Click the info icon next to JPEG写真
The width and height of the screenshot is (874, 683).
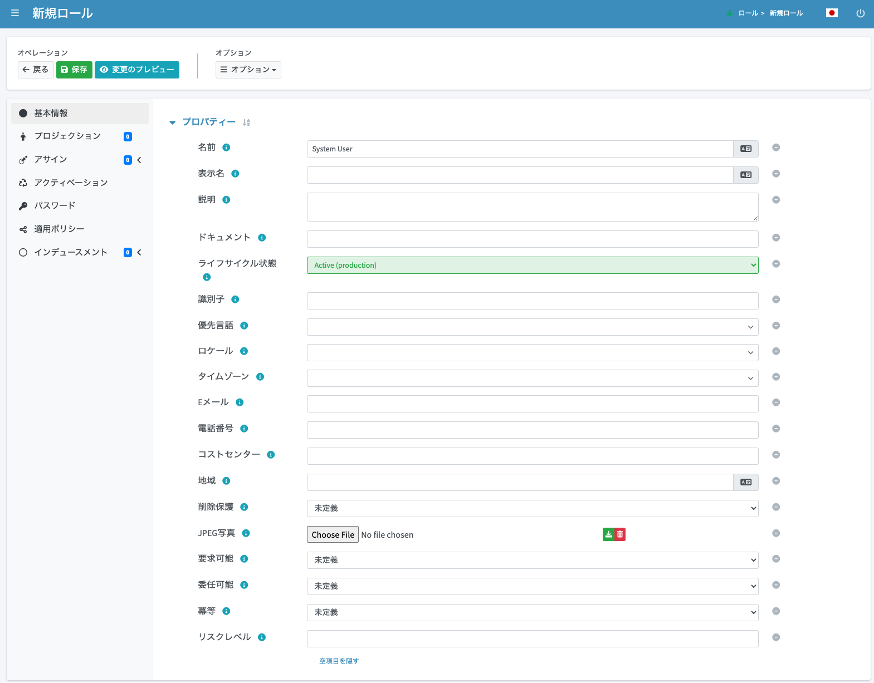tap(246, 533)
